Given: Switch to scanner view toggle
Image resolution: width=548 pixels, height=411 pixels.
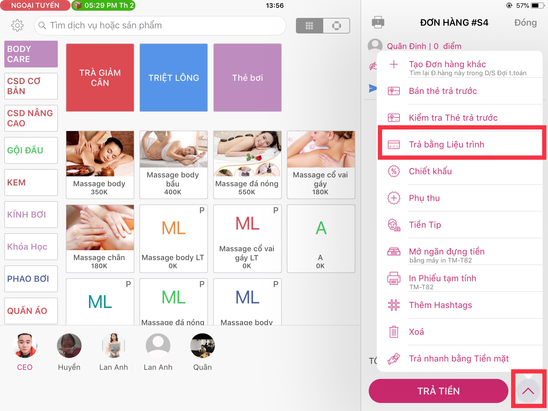Looking at the screenshot, I should click(x=336, y=26).
